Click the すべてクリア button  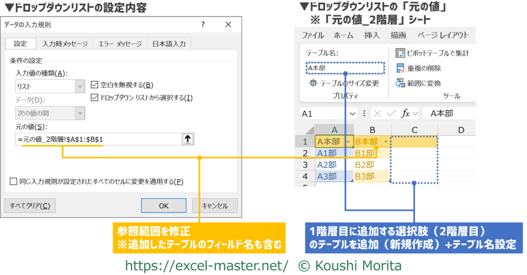click(30, 206)
